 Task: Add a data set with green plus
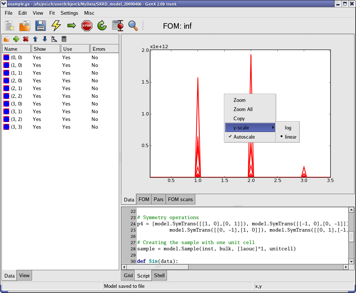[x=16, y=39]
